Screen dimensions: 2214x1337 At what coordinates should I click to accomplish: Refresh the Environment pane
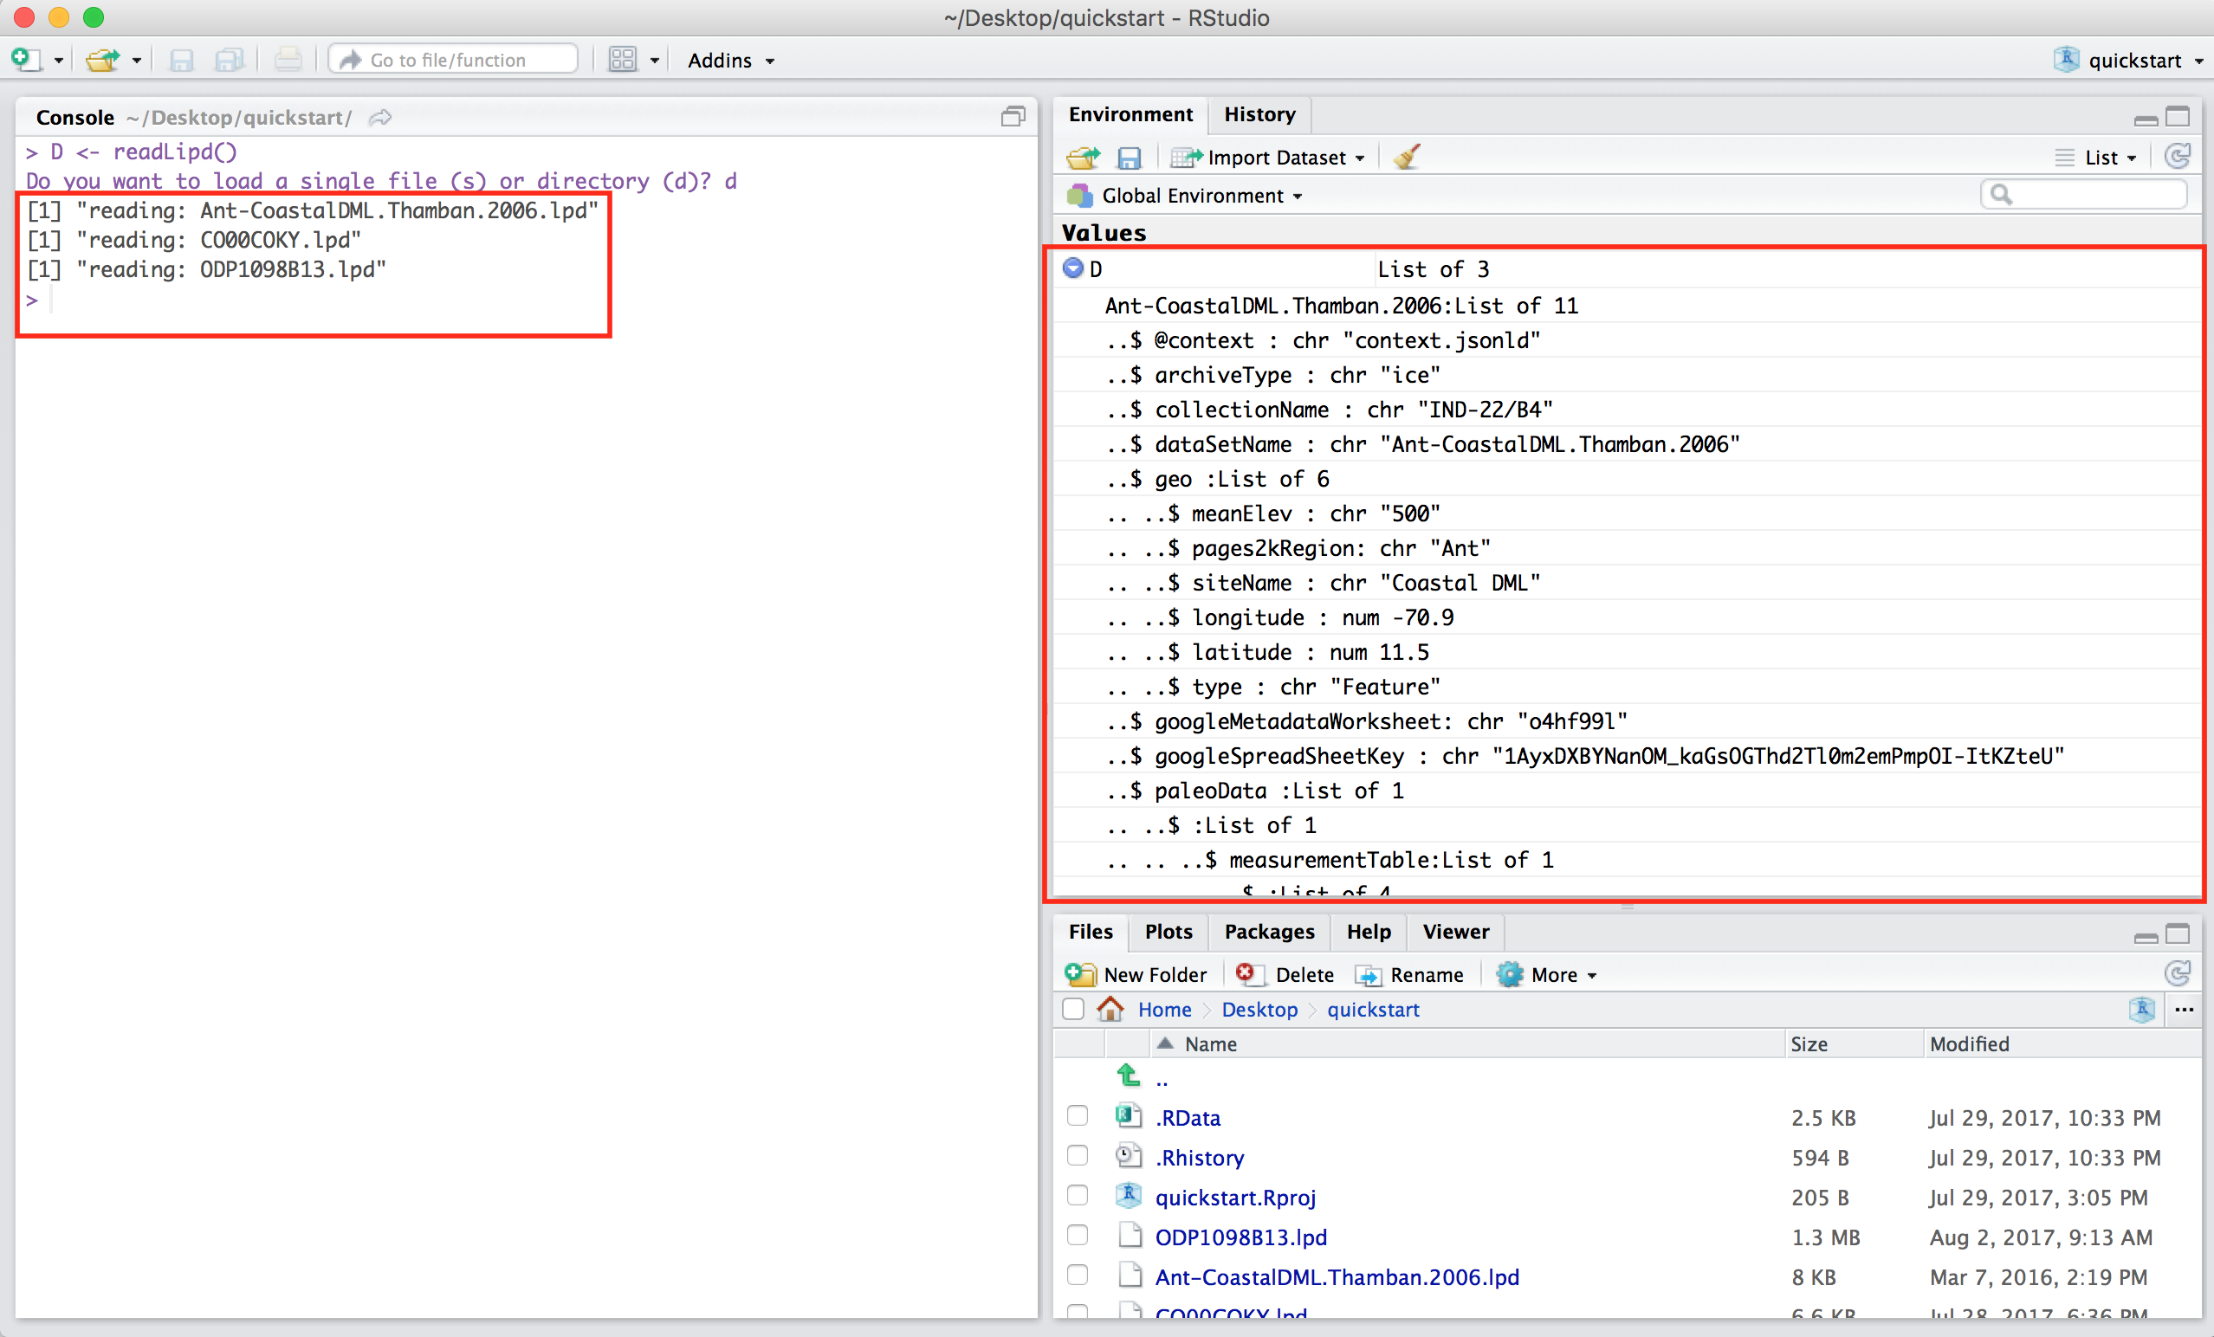coord(2178,157)
